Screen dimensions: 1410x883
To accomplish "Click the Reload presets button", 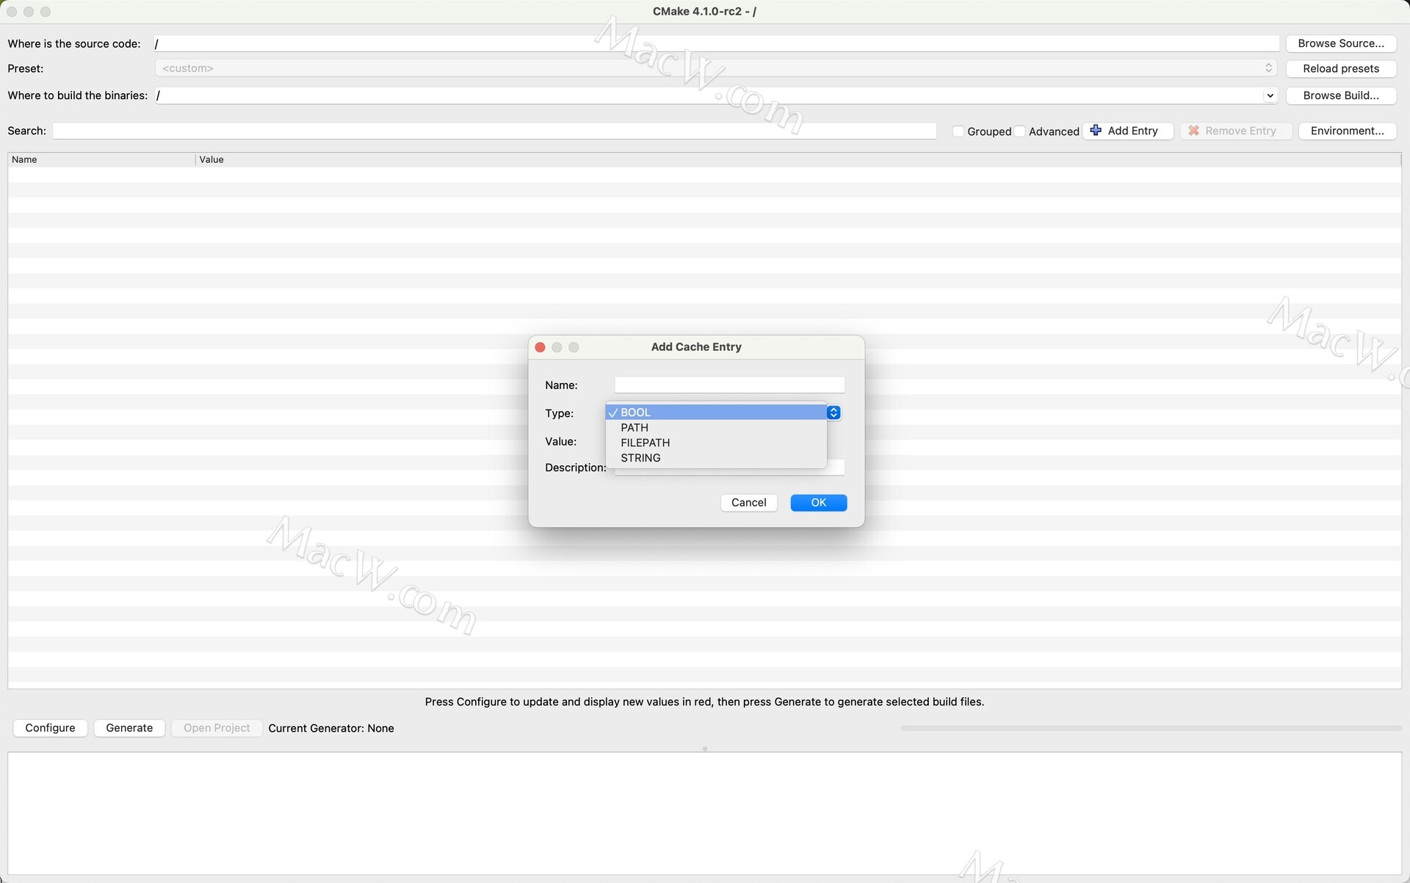I will coord(1341,68).
